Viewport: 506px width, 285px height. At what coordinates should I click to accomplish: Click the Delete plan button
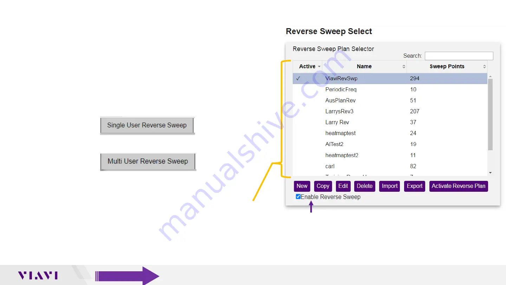click(x=365, y=186)
